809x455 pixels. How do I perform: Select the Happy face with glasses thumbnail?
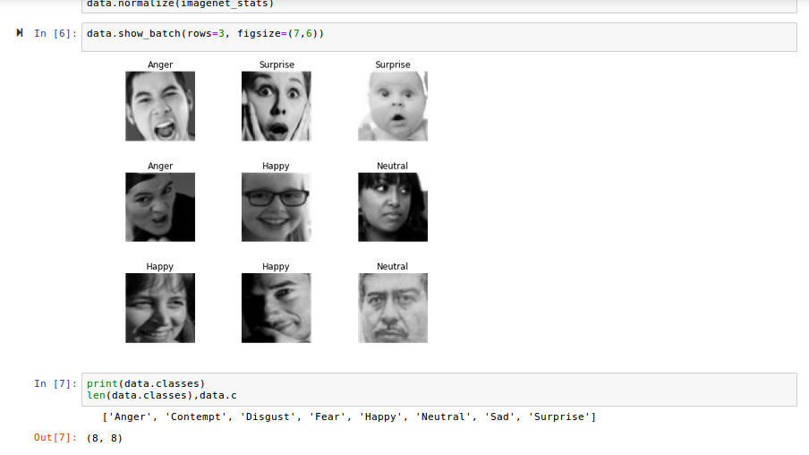(x=276, y=207)
